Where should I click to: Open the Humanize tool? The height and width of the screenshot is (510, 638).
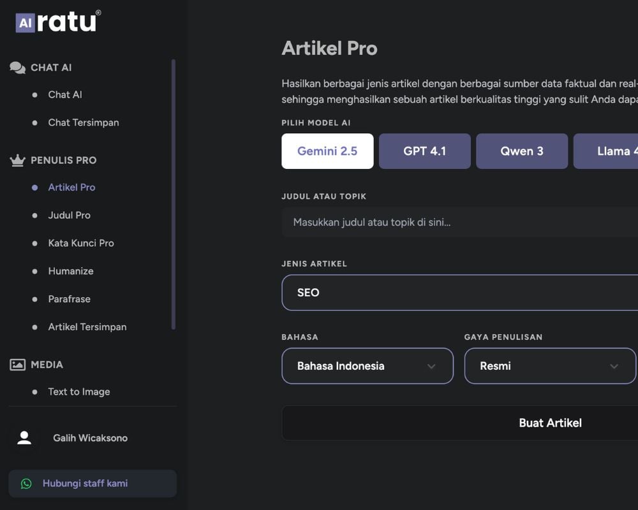coord(71,272)
